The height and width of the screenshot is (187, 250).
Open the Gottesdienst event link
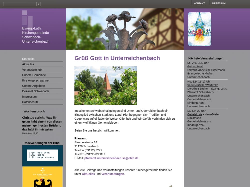click(x=195, y=67)
